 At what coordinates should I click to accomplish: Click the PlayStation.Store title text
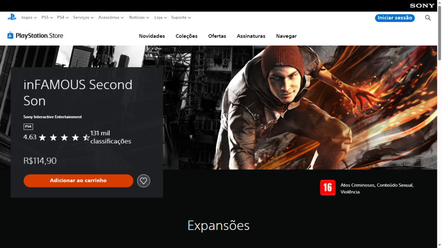click(39, 36)
